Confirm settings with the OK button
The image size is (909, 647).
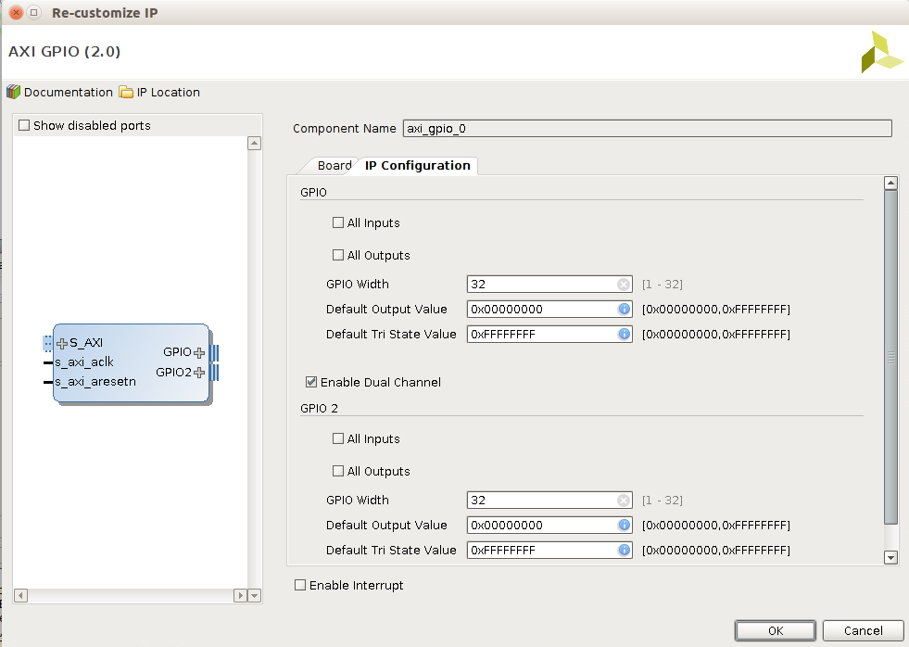(775, 630)
